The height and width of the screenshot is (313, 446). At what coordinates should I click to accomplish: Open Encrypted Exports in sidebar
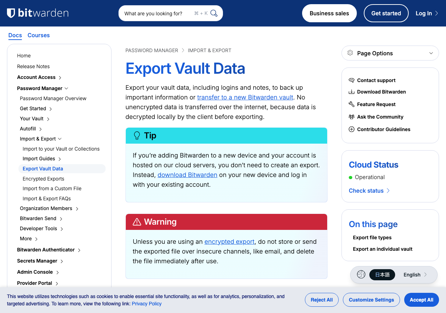point(44,179)
